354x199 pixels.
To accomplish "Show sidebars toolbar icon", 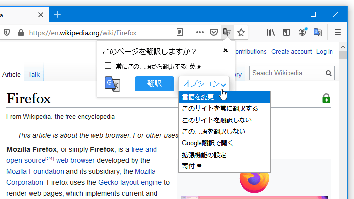I will (x=286, y=32).
